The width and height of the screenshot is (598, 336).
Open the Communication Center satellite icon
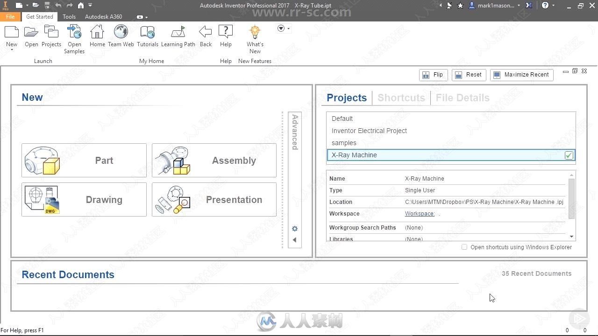[x=449, y=6]
